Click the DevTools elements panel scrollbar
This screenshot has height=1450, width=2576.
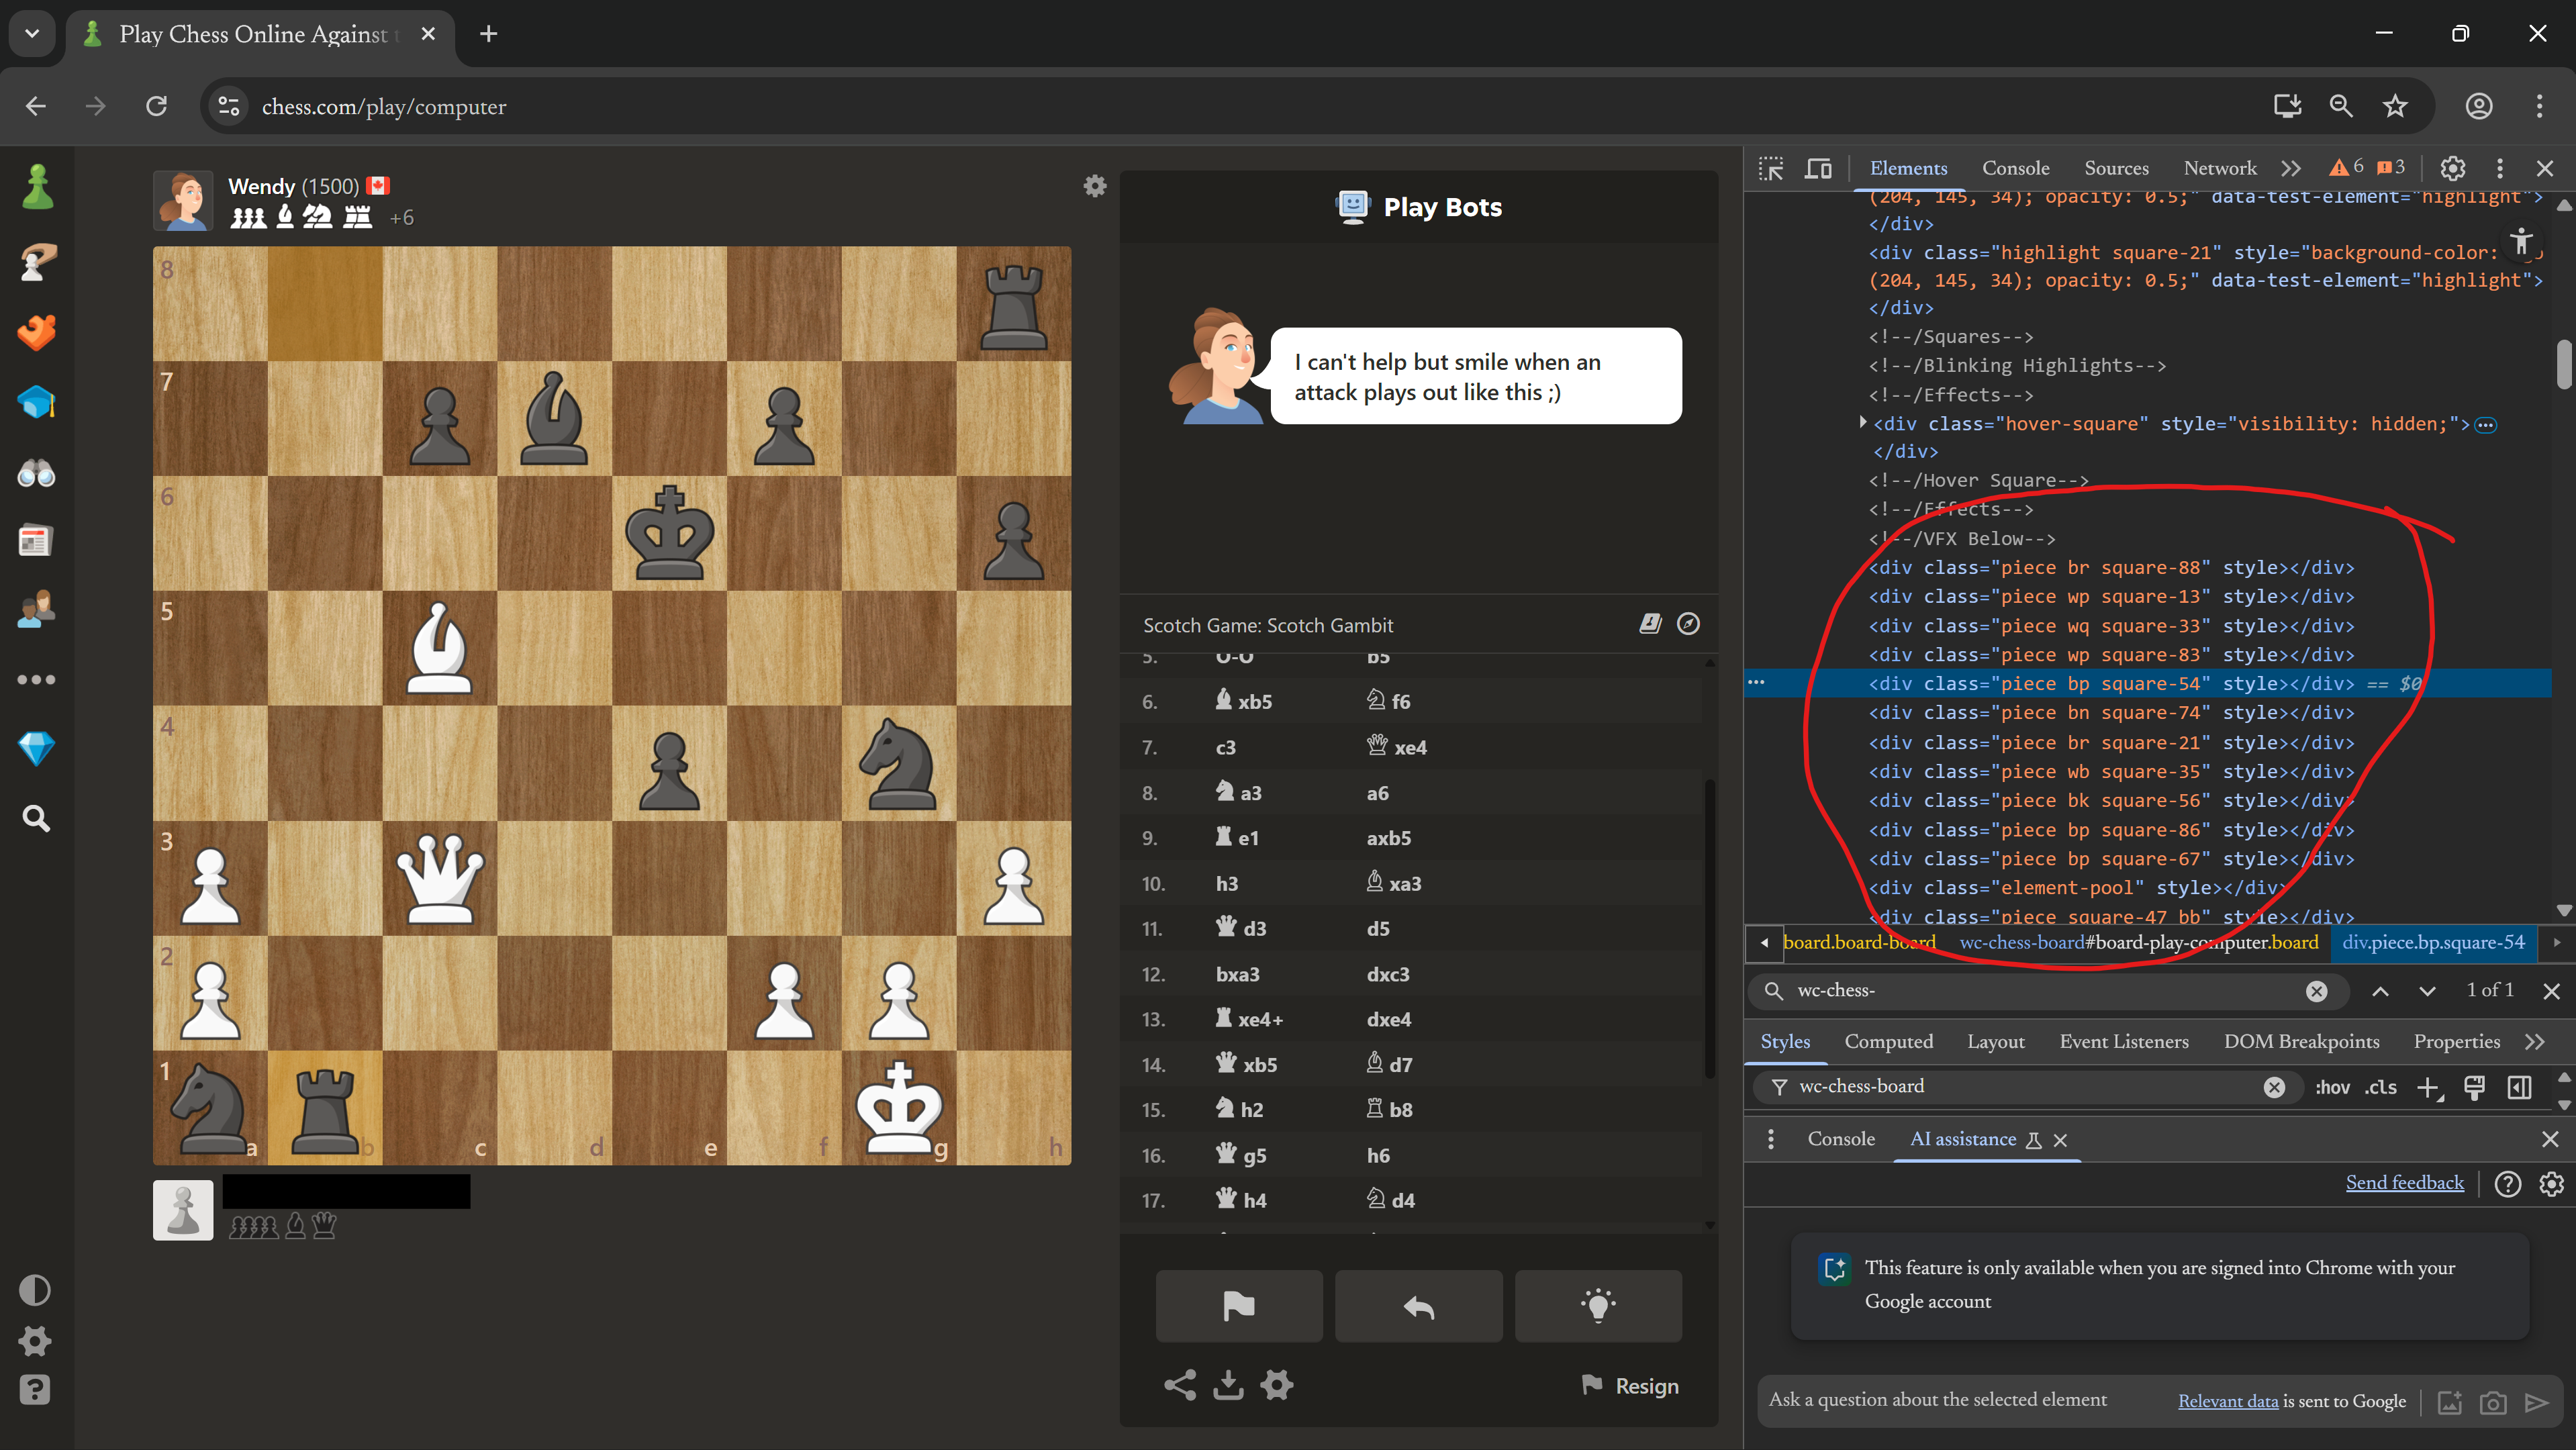pyautogui.click(x=2563, y=365)
